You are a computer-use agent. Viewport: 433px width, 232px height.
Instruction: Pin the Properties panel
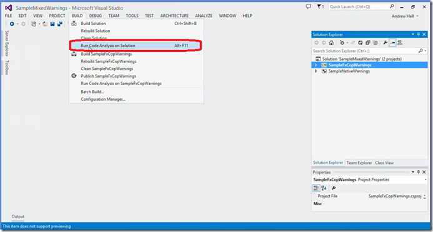(x=419, y=172)
